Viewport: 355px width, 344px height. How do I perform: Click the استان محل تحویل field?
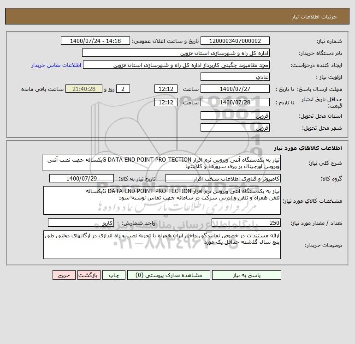(235, 115)
